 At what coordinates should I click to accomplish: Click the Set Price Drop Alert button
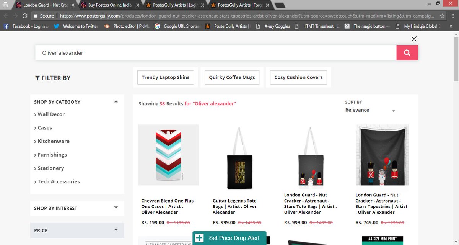pos(229,238)
